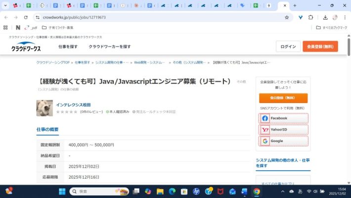Open the その他 (システム開発 breadcrumb
Image resolution: width=351 pixels, height=198 pixels.
pyautogui.click(x=189, y=62)
